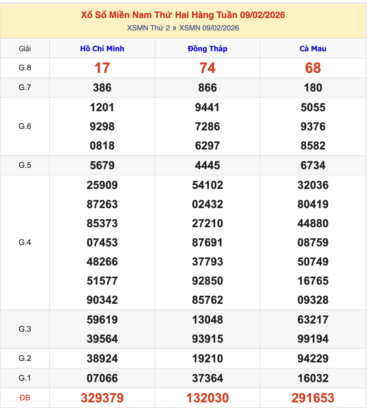Click the Giải column header cell
The width and height of the screenshot is (367, 408).
pos(25,49)
